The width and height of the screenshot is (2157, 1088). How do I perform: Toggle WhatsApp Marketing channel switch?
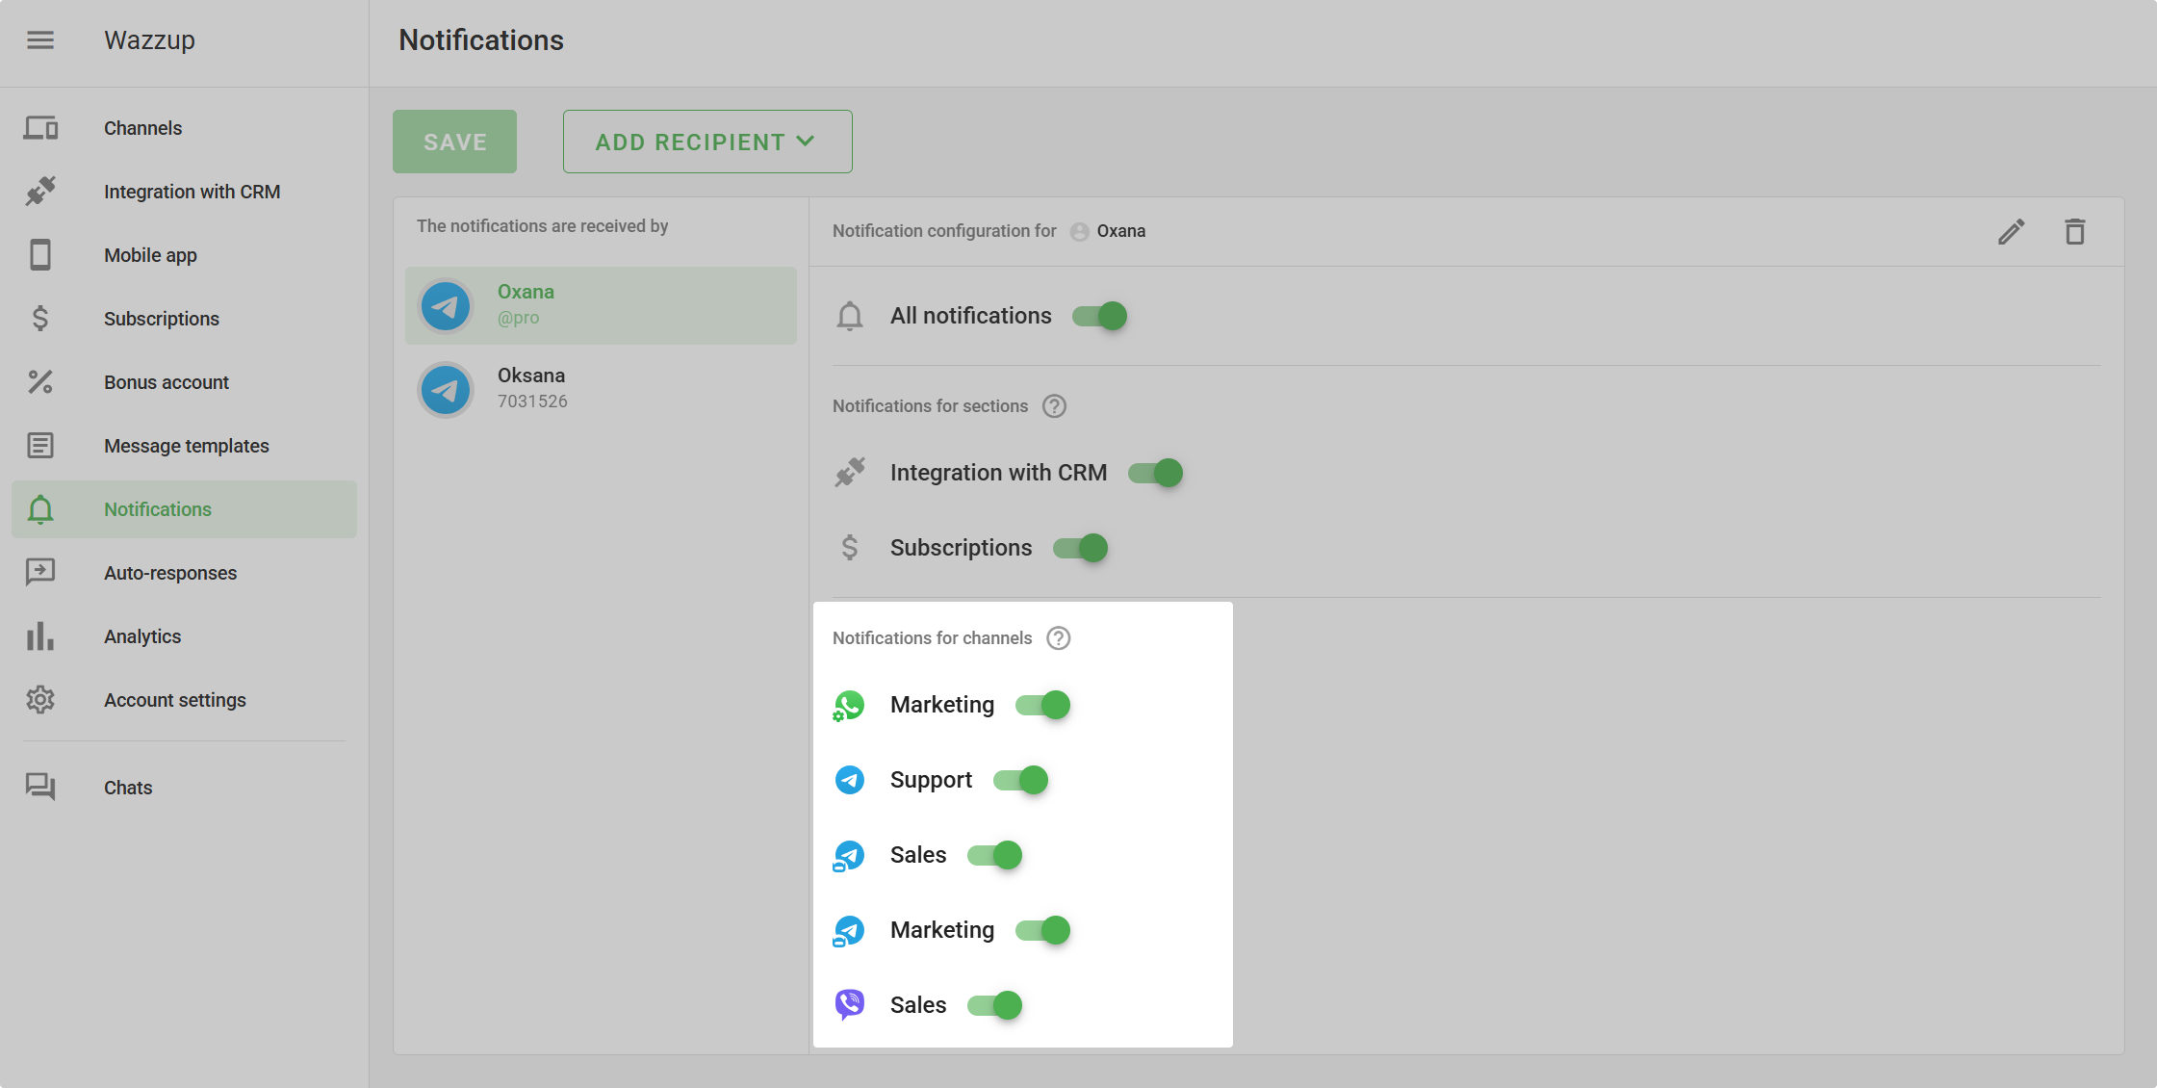pyautogui.click(x=1043, y=705)
